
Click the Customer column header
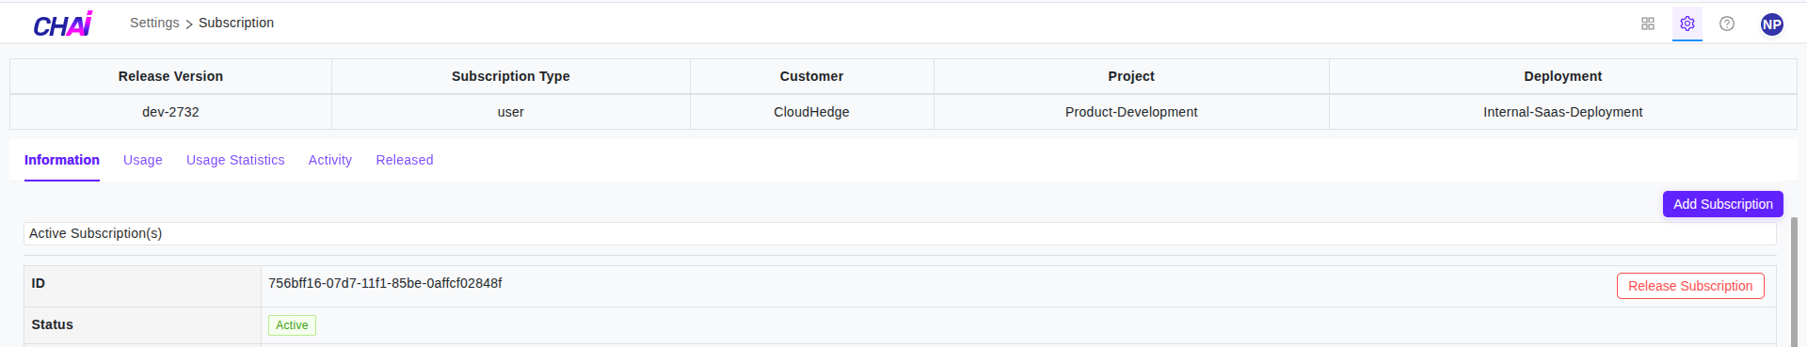point(811,76)
